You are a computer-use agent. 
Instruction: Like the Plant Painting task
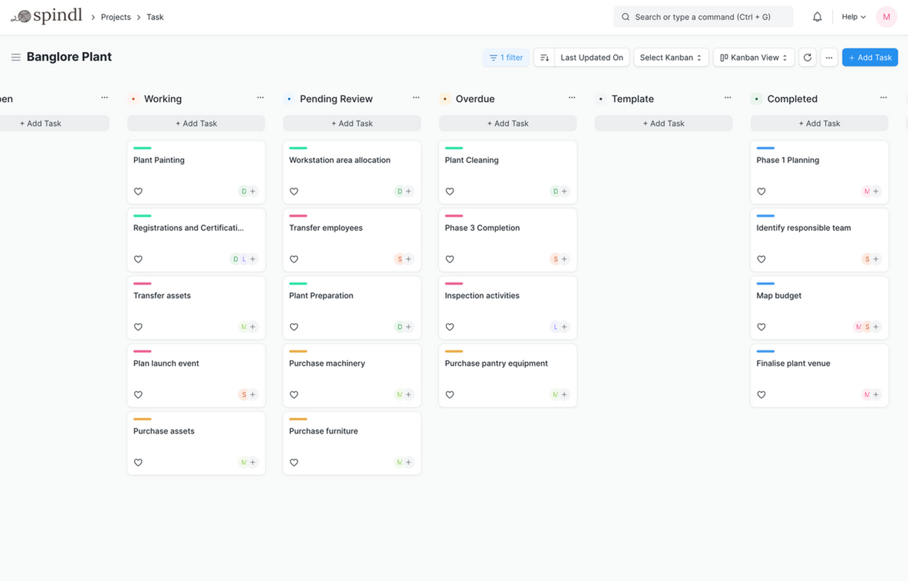pyautogui.click(x=138, y=191)
